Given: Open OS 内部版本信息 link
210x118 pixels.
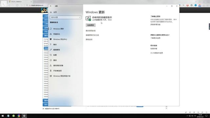Looking at the screenshot, I should point(157,53).
